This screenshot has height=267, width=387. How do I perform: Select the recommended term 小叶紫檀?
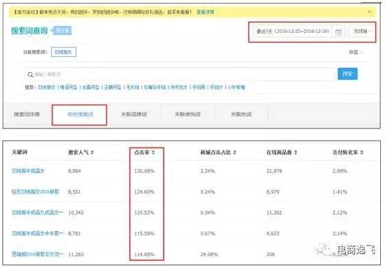(x=236, y=87)
